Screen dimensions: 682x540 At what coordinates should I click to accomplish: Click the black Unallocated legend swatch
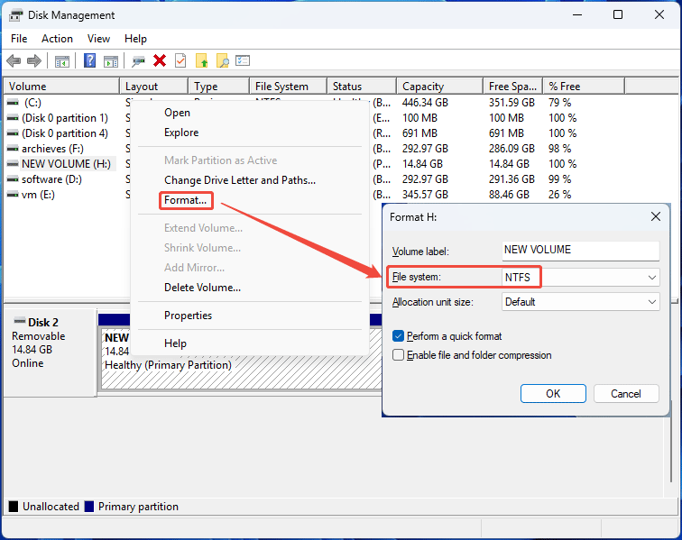[x=14, y=507]
